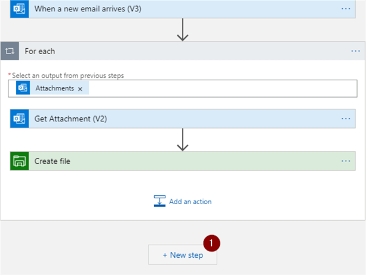Click the red number 1 marker badge

click(211, 243)
